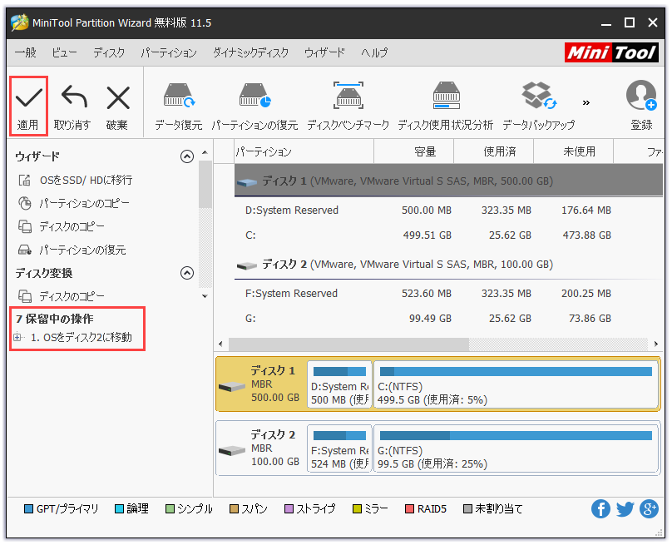Click 473.88 GB unused value of C:
The height and width of the screenshot is (545, 672).
(x=586, y=235)
